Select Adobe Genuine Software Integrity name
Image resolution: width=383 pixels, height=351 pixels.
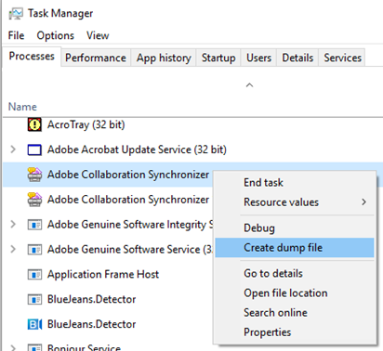click(130, 225)
